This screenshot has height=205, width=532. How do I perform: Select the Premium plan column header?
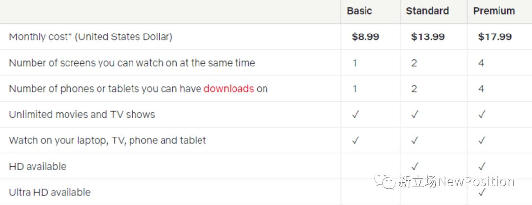tap(494, 11)
